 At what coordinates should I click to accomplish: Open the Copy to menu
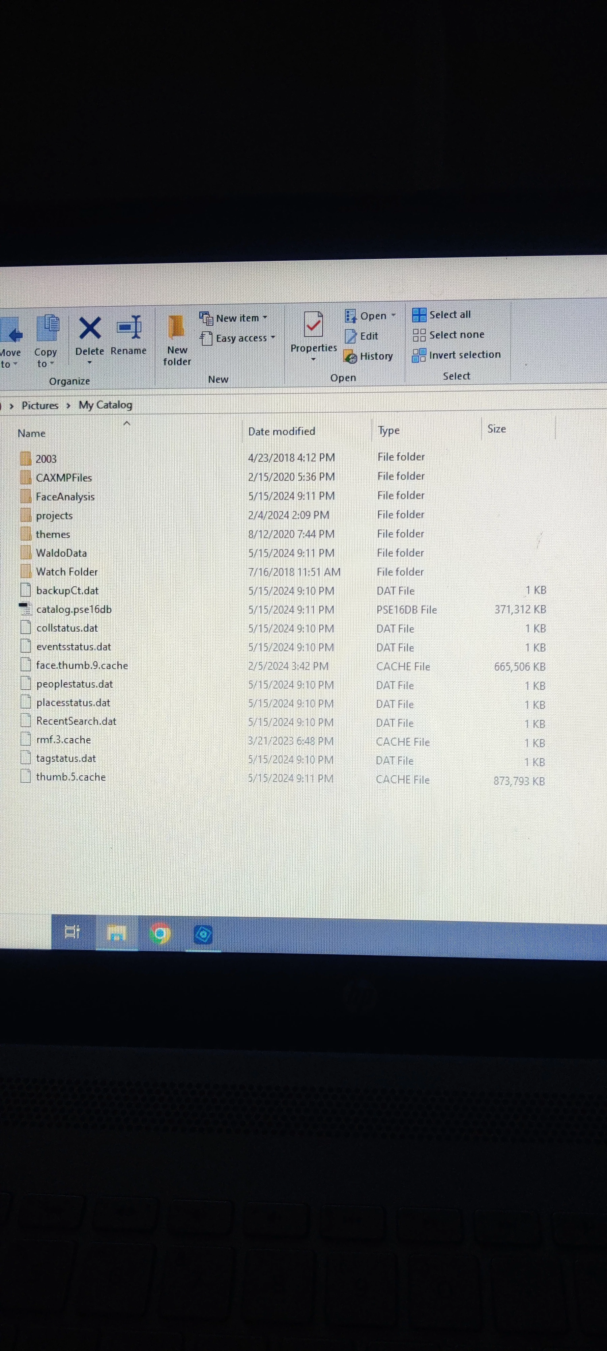(46, 341)
